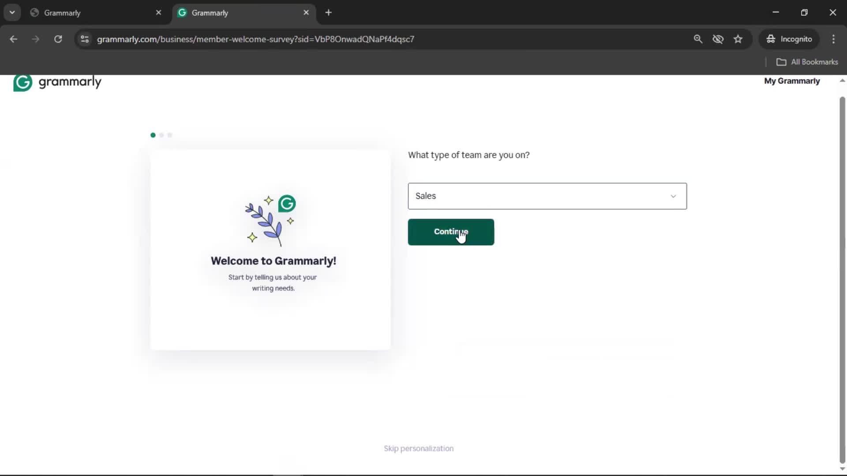Viewport: 847px width, 476px height.
Task: Open the All Bookmarks folder
Action: point(807,62)
